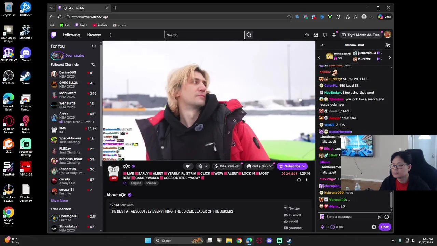Toggle notifications bell for xQc
This screenshot has width=437, height=246.
pyautogui.click(x=200, y=166)
